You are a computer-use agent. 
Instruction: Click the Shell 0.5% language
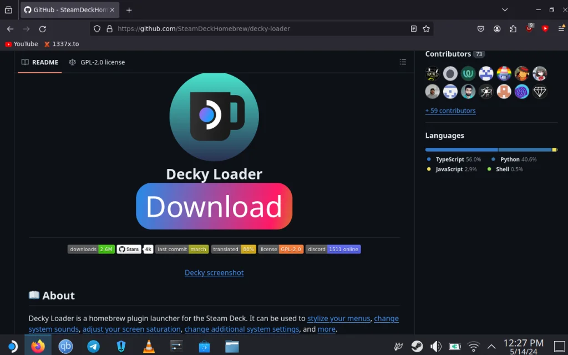[505, 169]
